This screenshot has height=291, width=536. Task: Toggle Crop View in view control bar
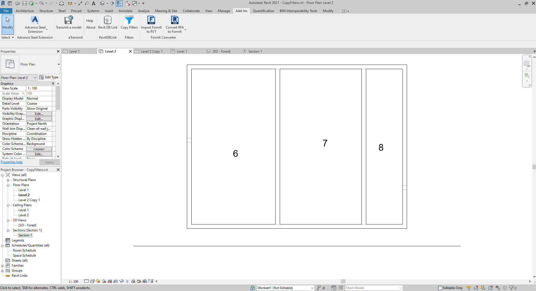coord(110,281)
